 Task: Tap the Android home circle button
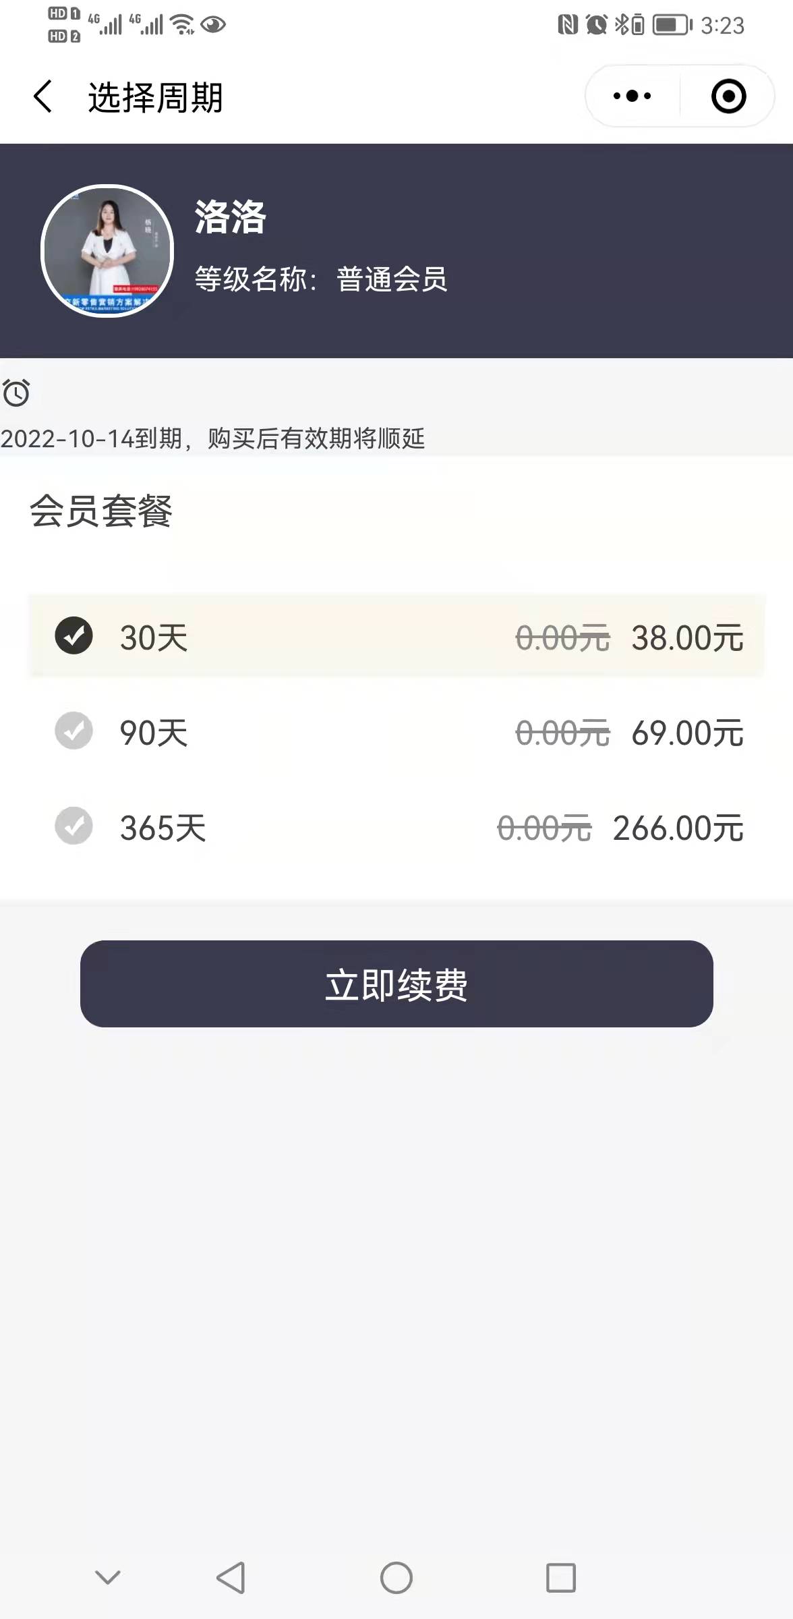coord(396,1578)
